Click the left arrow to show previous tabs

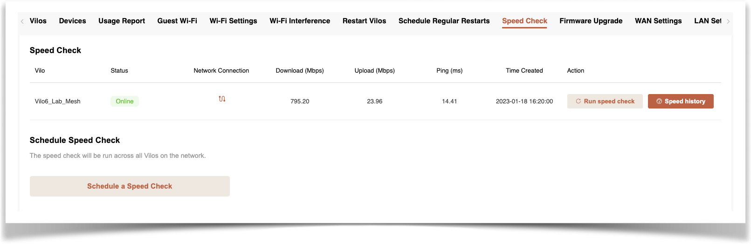[22, 21]
